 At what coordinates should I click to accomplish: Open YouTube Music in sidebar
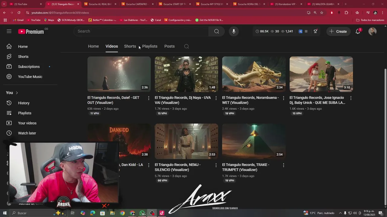pyautogui.click(x=30, y=77)
